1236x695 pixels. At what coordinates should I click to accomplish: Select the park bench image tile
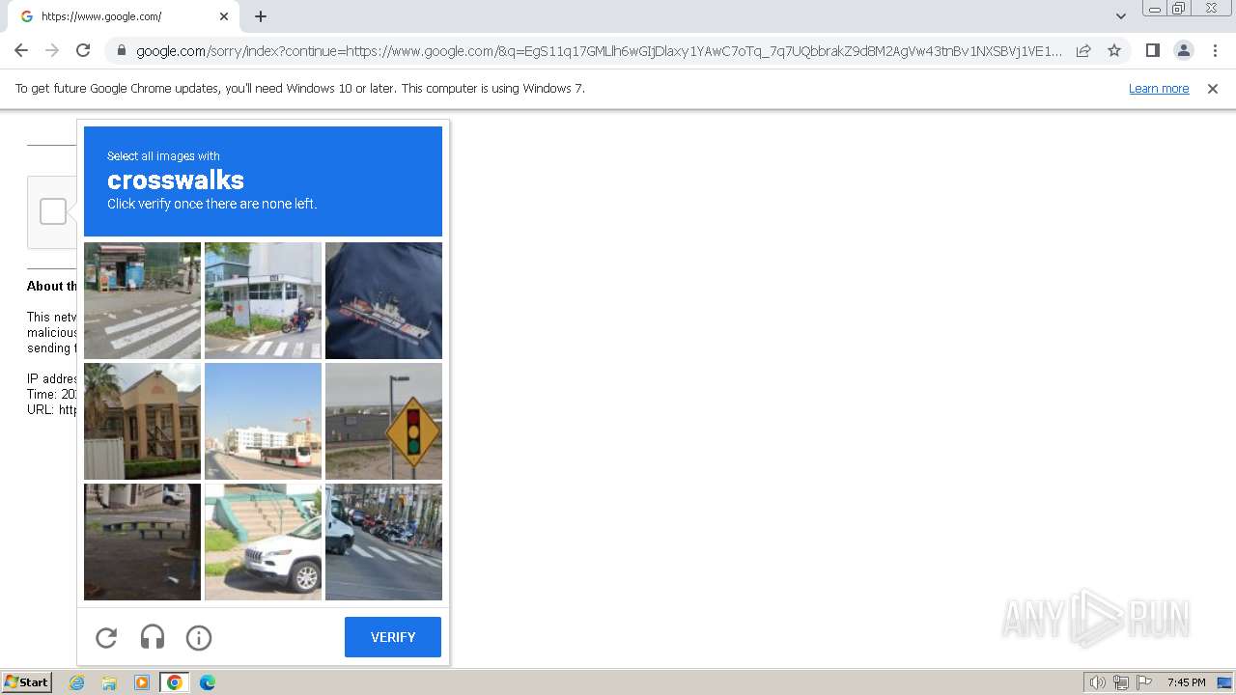pos(142,542)
